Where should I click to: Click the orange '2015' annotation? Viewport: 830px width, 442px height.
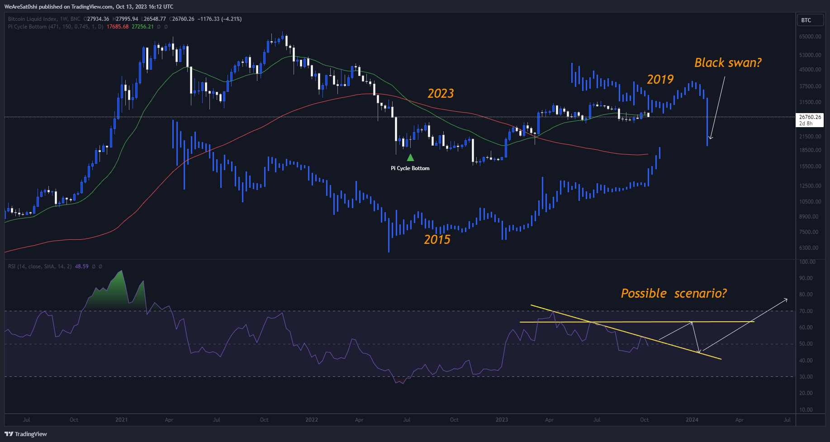coord(437,239)
